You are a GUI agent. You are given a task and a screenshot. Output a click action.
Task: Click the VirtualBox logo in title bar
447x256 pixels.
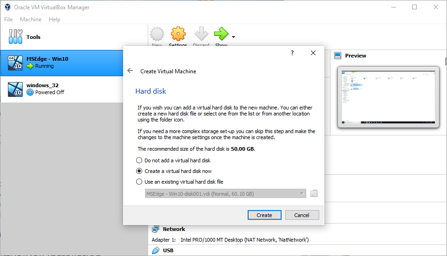(x=7, y=7)
